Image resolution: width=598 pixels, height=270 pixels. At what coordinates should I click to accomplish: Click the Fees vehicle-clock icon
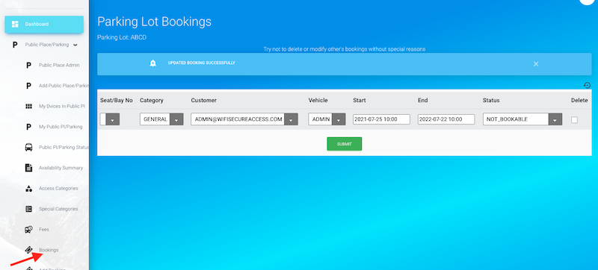click(x=28, y=229)
